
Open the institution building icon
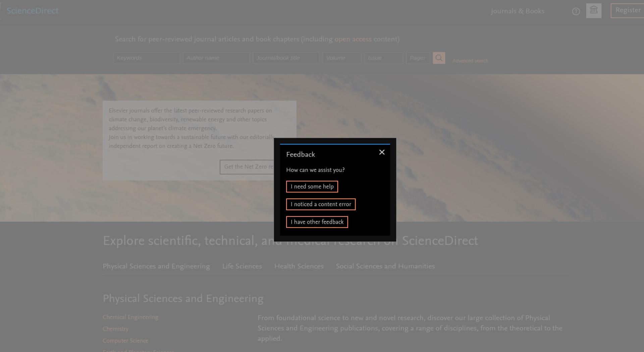[x=594, y=11]
